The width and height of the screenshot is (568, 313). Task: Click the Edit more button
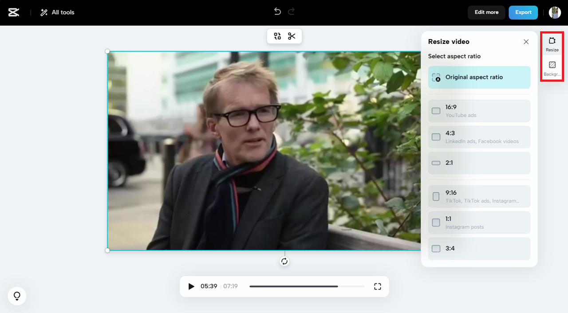(x=486, y=12)
